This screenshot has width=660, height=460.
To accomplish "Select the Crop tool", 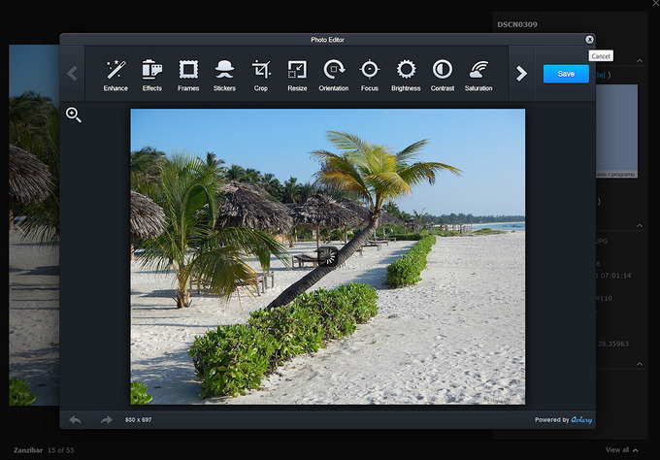I will point(261,75).
